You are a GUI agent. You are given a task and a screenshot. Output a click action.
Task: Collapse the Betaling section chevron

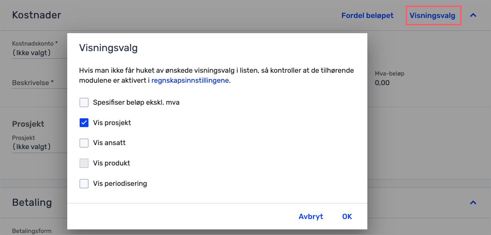473,203
